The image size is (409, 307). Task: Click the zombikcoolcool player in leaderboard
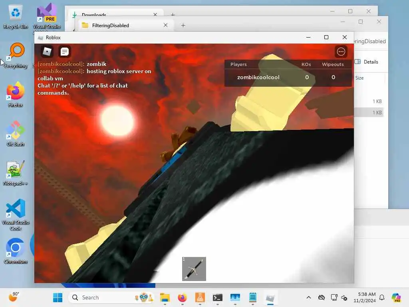pos(258,77)
